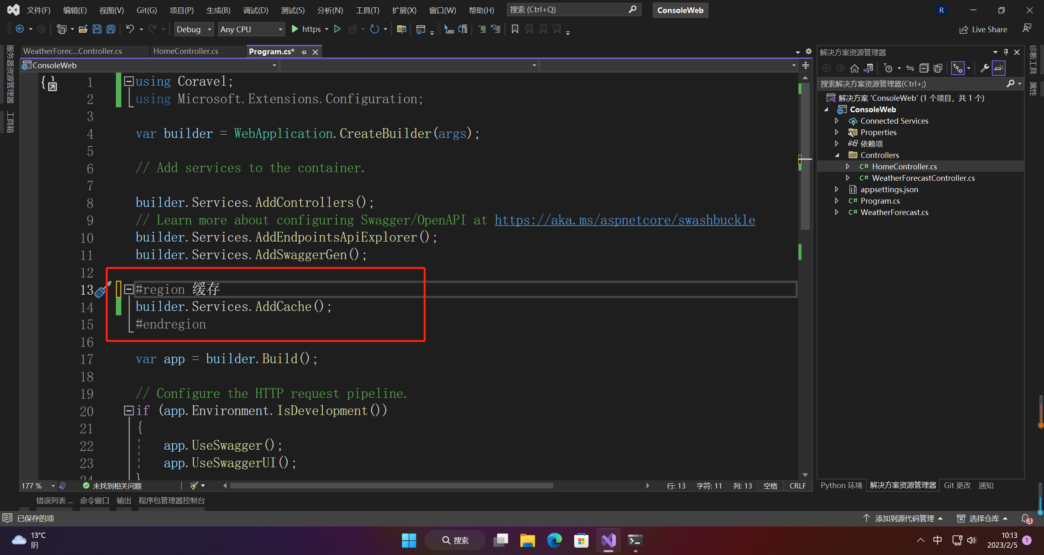1044x555 pixels.
Task: Open the swashbuckle aka.ms link
Action: click(624, 220)
